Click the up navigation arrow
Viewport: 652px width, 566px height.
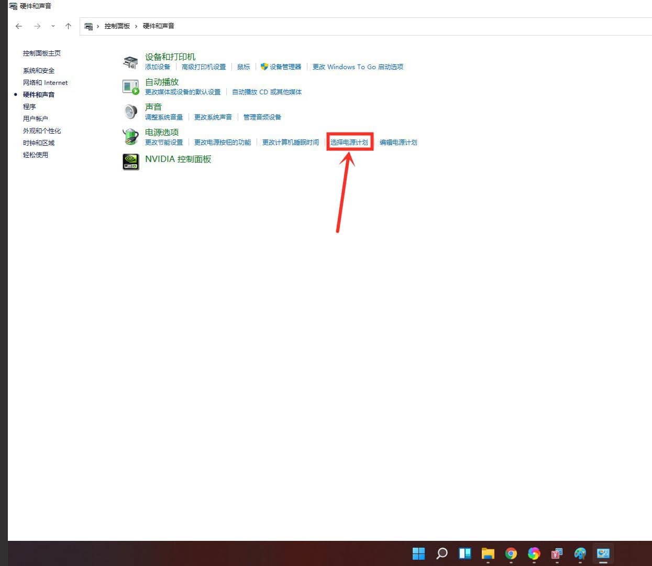[68, 26]
